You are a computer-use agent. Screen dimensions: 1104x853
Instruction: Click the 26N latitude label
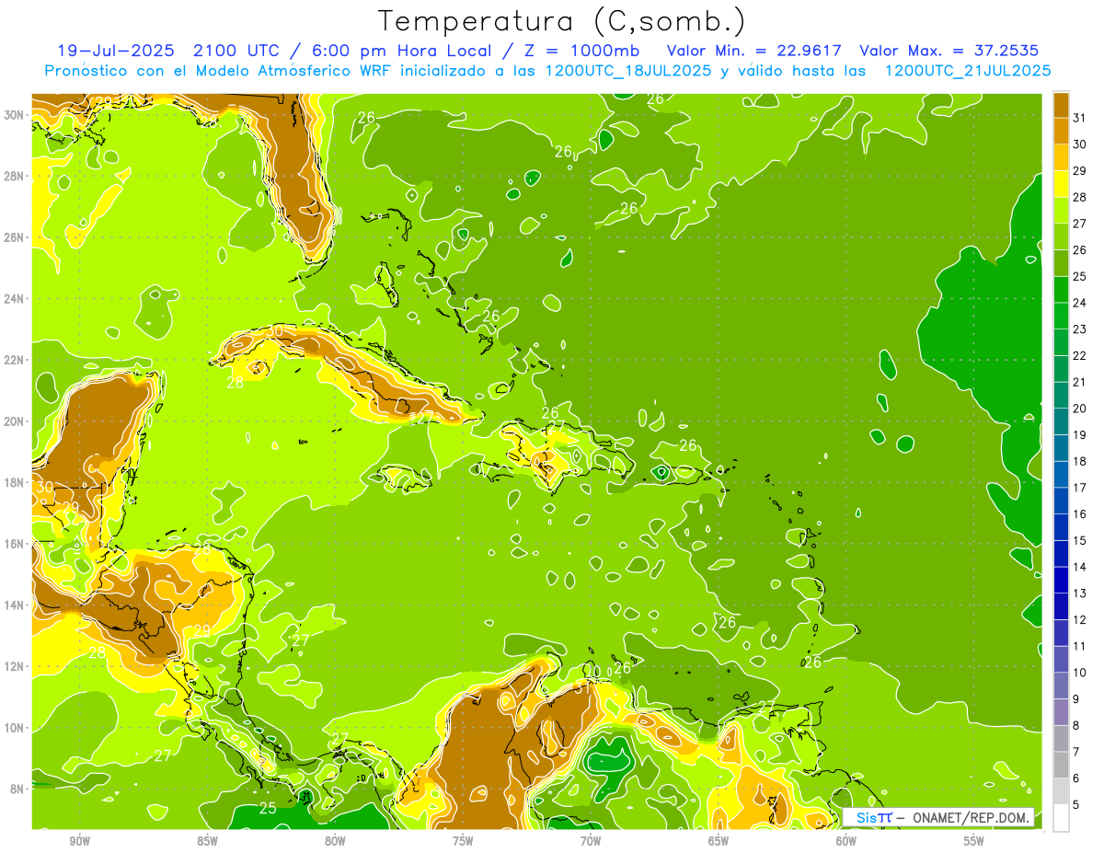pos(14,237)
